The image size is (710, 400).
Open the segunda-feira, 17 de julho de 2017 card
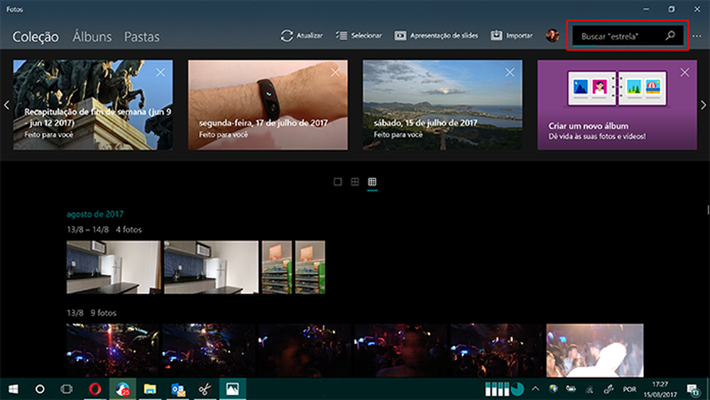tap(268, 105)
